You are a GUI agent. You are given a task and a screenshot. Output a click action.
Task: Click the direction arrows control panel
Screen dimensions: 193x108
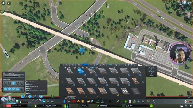[151, 71]
